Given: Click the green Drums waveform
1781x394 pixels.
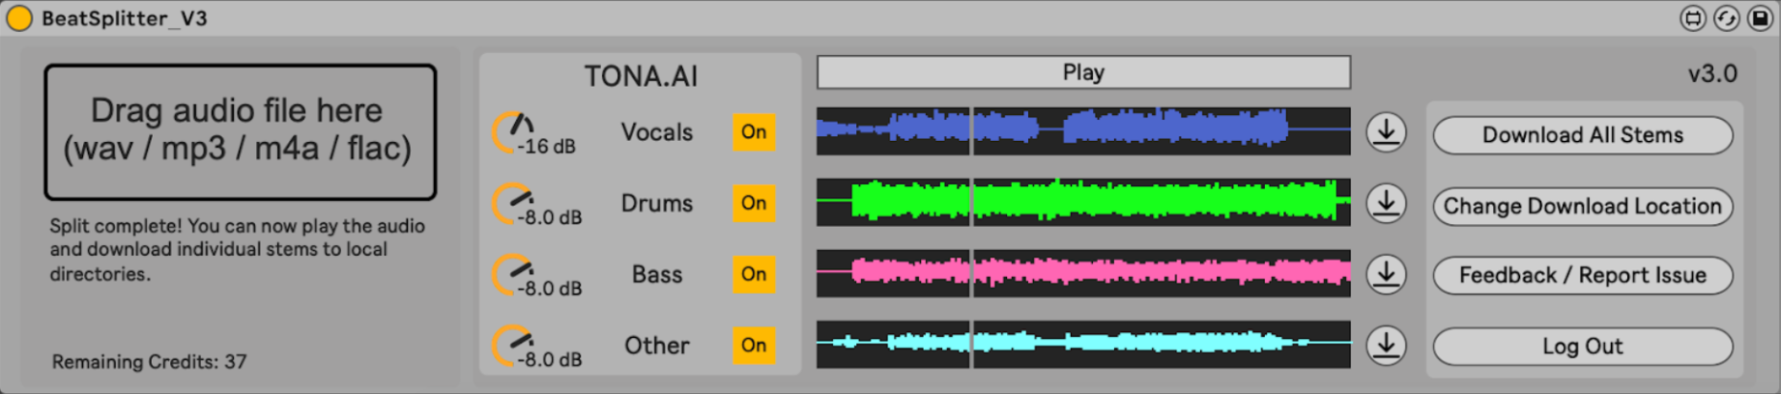Looking at the screenshot, I should click(1083, 202).
